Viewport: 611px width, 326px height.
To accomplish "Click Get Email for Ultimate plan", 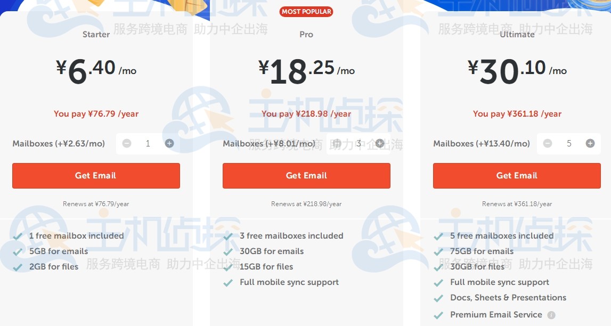I will tap(517, 176).
